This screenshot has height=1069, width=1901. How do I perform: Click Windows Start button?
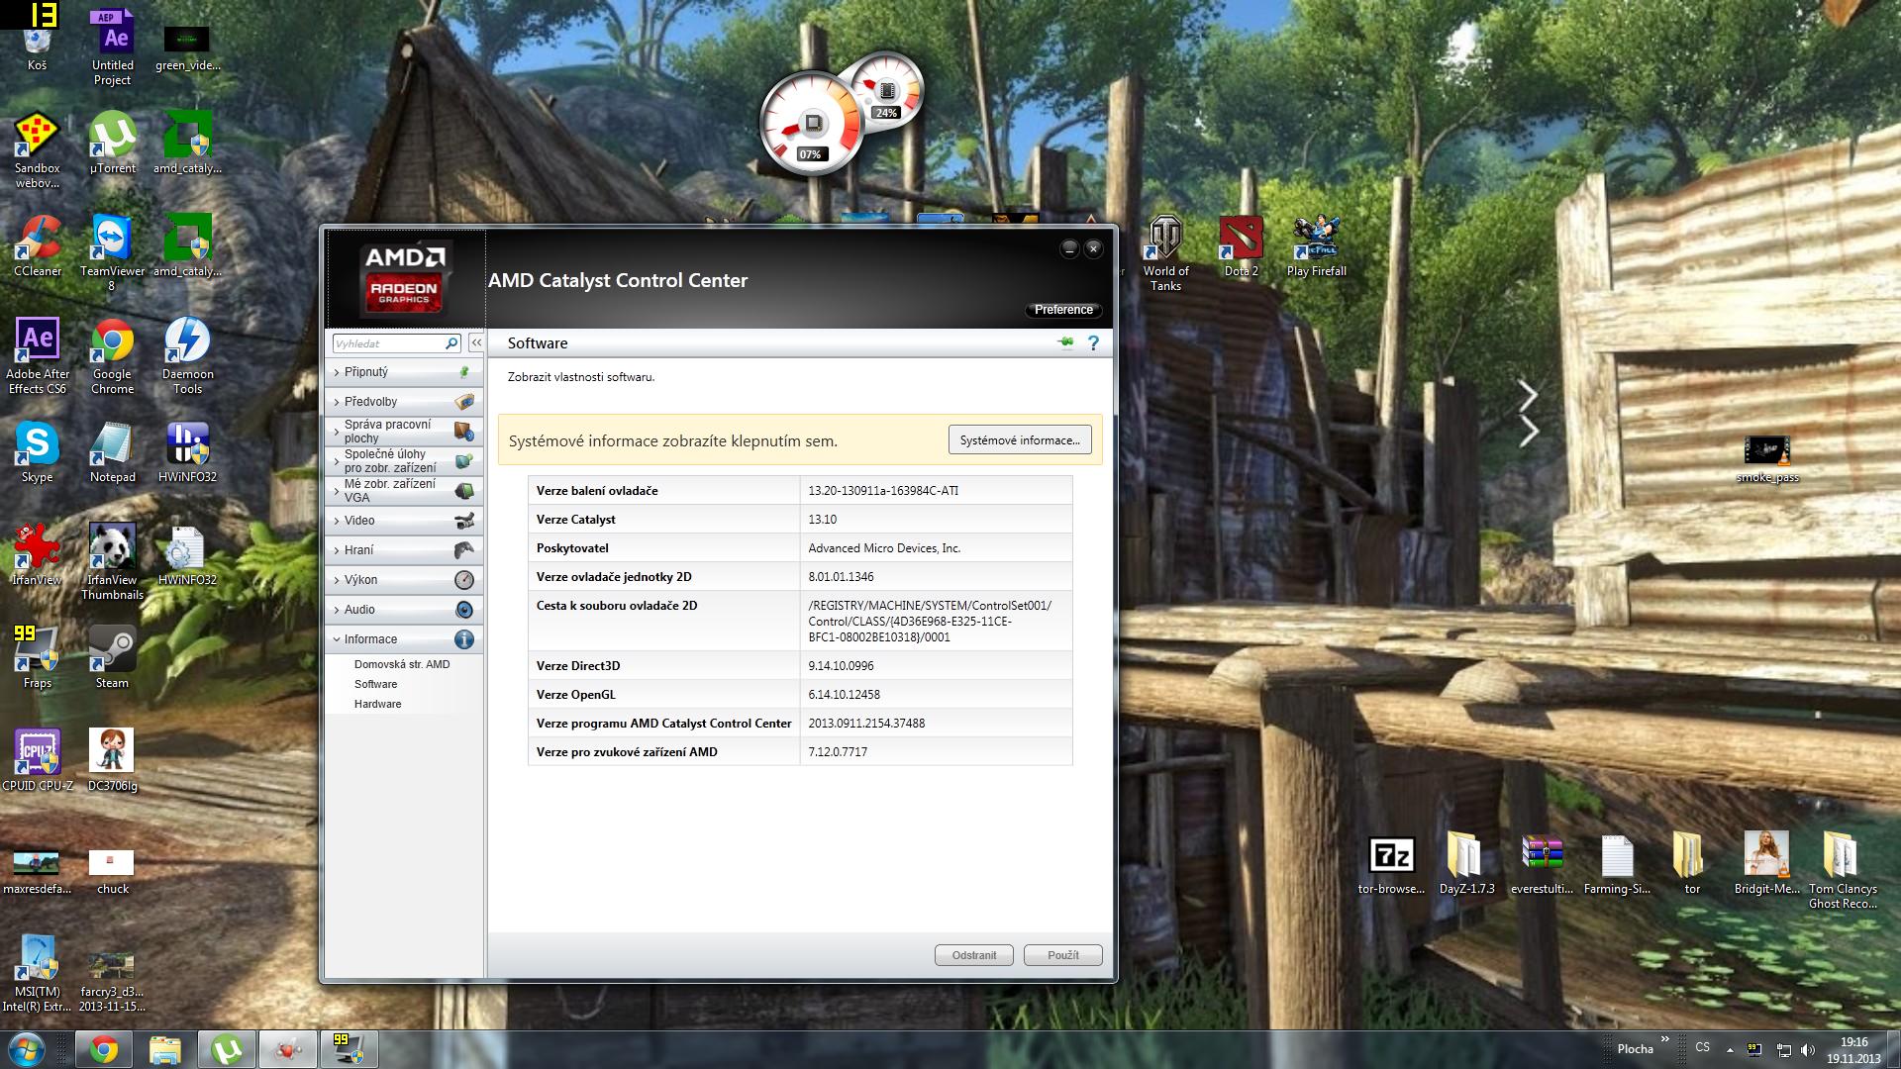26,1049
